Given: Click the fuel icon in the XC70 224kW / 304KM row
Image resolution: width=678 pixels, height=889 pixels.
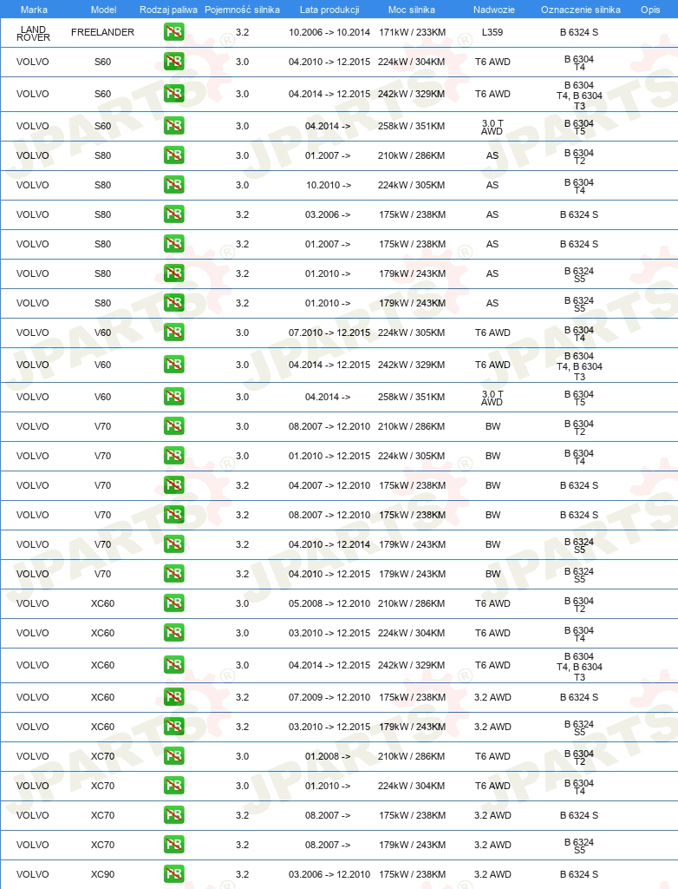Looking at the screenshot, I should (x=174, y=786).
